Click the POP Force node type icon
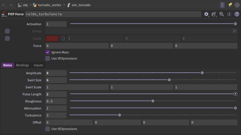 [4, 14]
